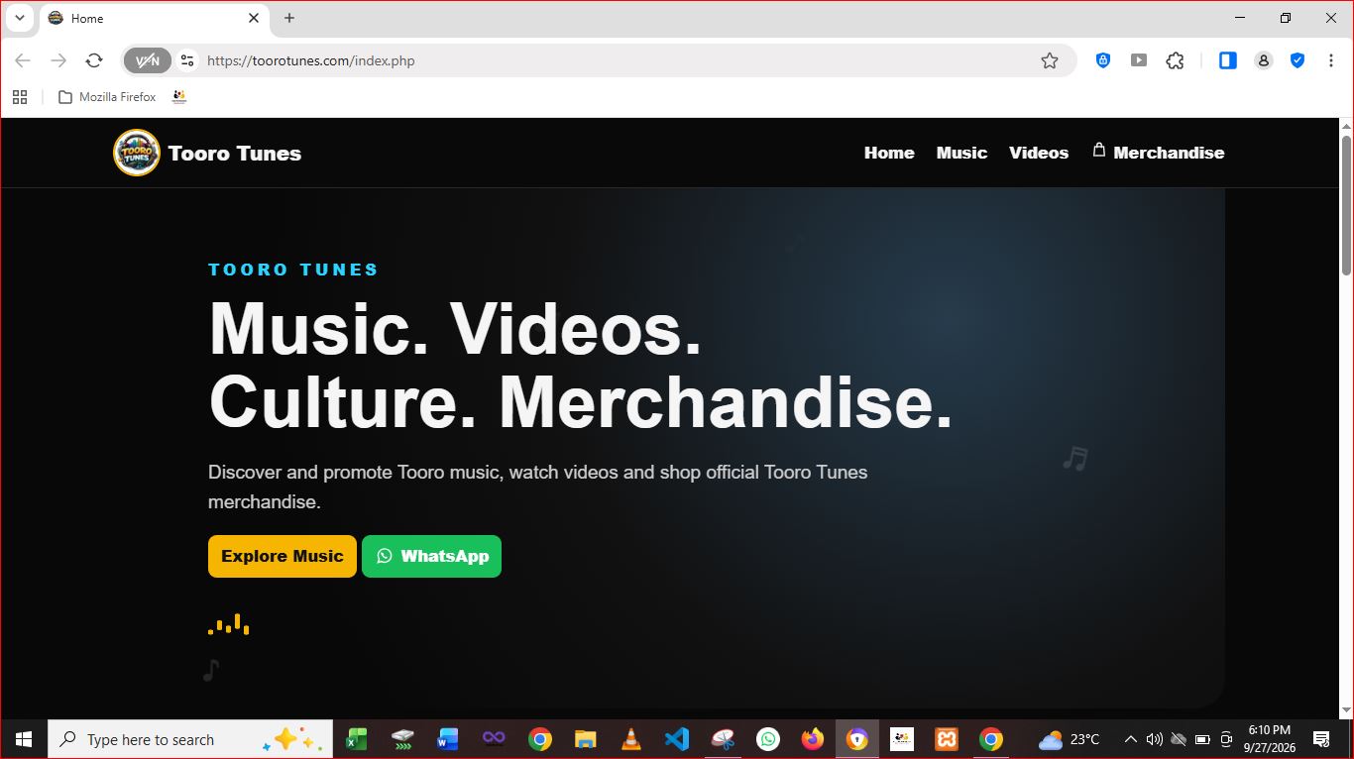Click the green WhatsApp button

(x=431, y=556)
